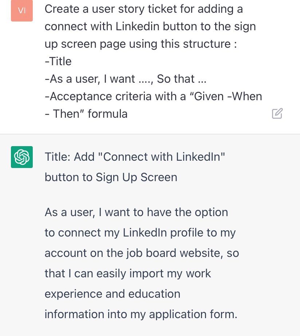
Task: Open the user profile via the VI avatar
Action: click(21, 11)
